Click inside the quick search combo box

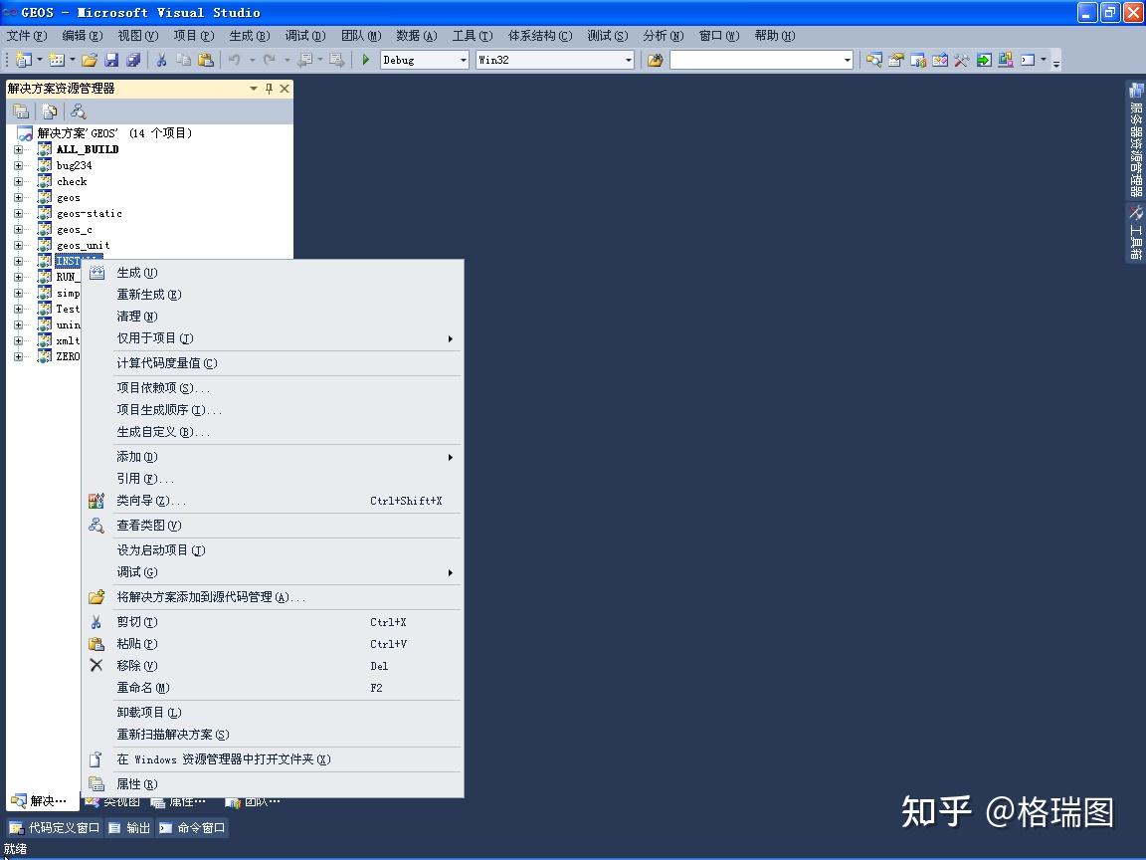point(761,60)
